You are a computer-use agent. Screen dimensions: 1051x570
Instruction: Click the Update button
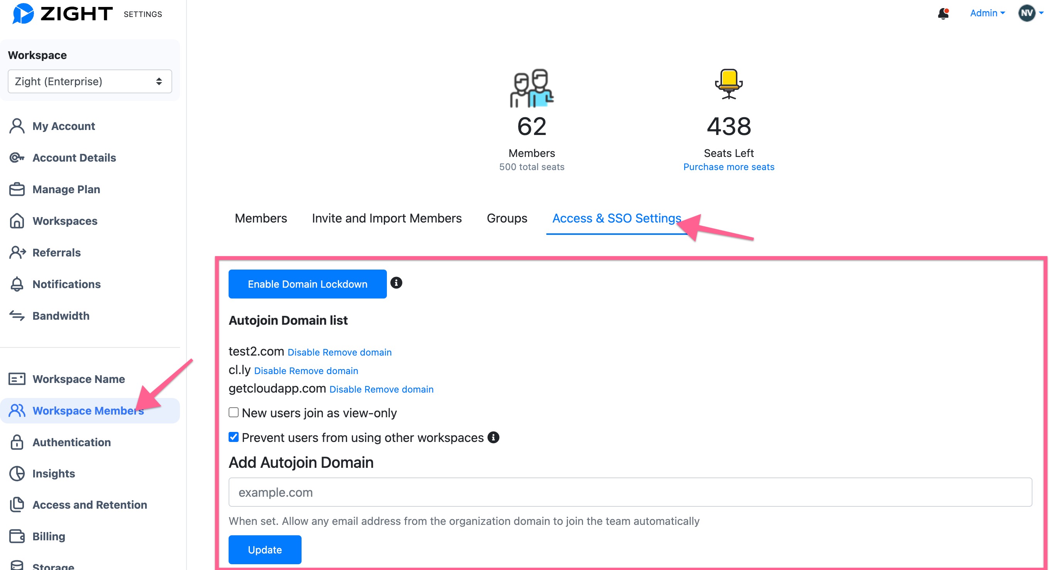point(265,550)
